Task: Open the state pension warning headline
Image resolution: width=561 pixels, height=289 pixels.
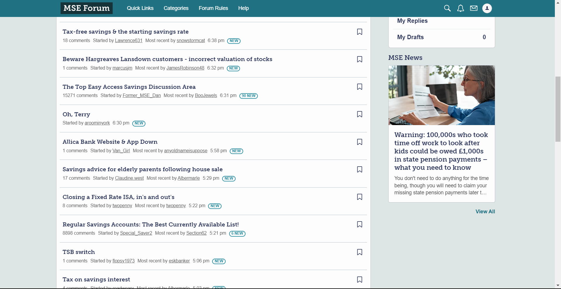Action: 441,151
